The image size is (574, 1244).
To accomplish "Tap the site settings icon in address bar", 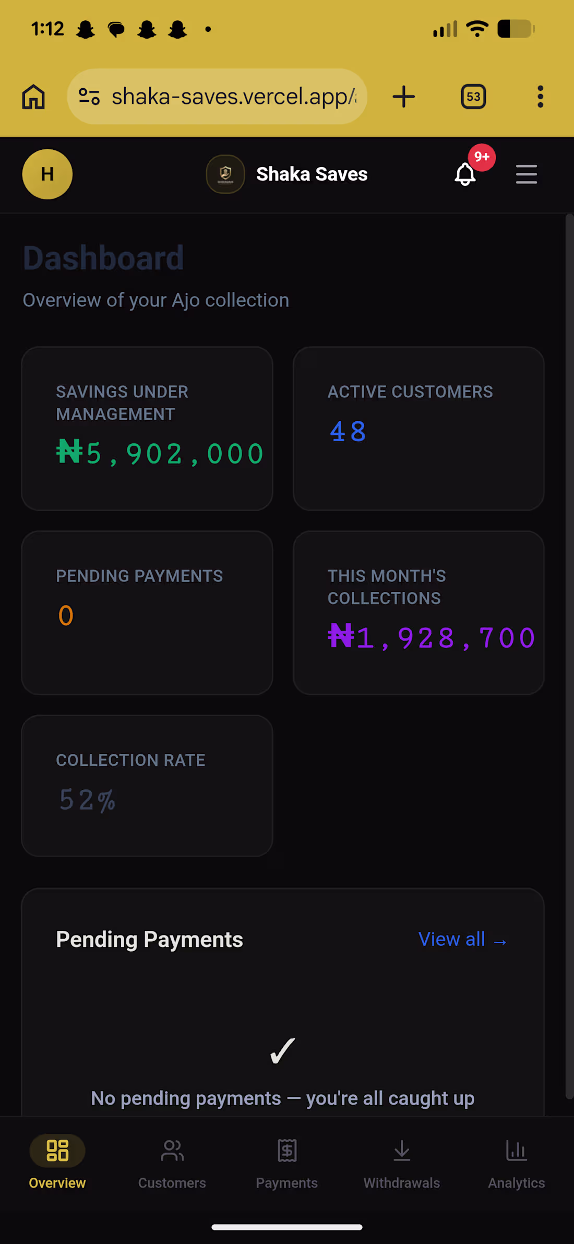I will [x=89, y=97].
